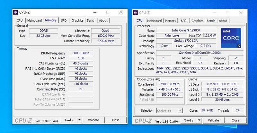The height and width of the screenshot is (133, 257).
Task: Click the L1 Inst. cache value
Action: (222, 89)
